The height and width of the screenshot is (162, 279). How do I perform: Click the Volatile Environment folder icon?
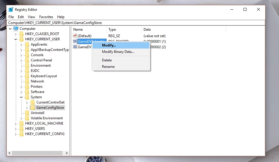click(x=27, y=118)
